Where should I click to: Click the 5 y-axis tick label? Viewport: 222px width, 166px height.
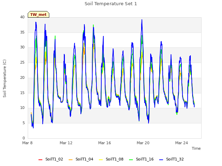click(x=24, y=123)
